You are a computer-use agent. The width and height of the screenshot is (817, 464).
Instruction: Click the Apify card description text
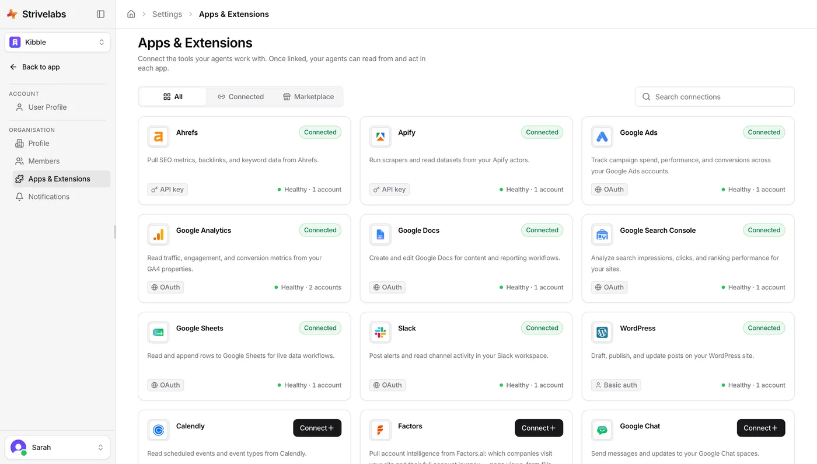click(x=449, y=160)
